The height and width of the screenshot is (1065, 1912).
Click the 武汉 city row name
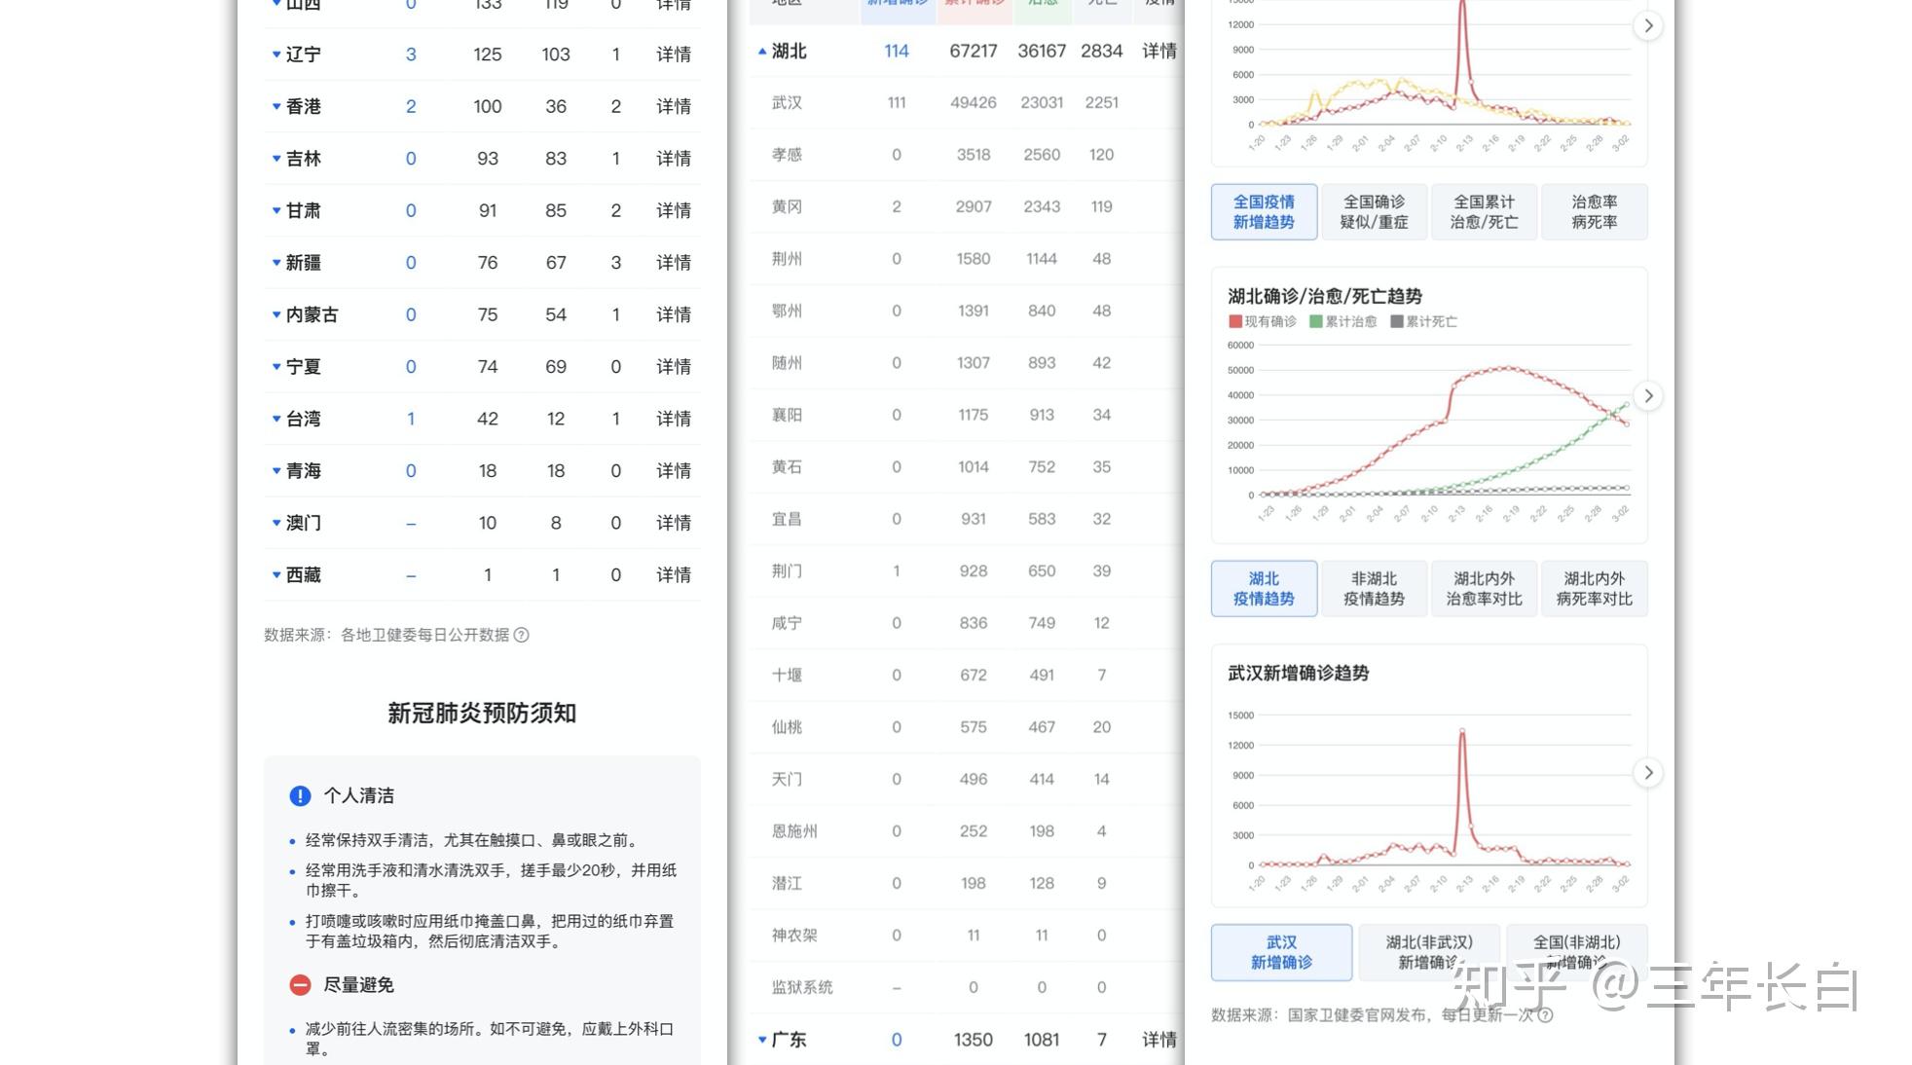click(x=787, y=102)
